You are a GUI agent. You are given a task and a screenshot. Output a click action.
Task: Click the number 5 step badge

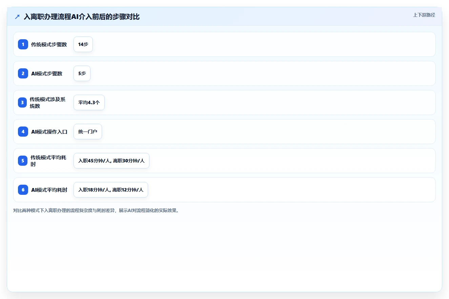point(23,161)
